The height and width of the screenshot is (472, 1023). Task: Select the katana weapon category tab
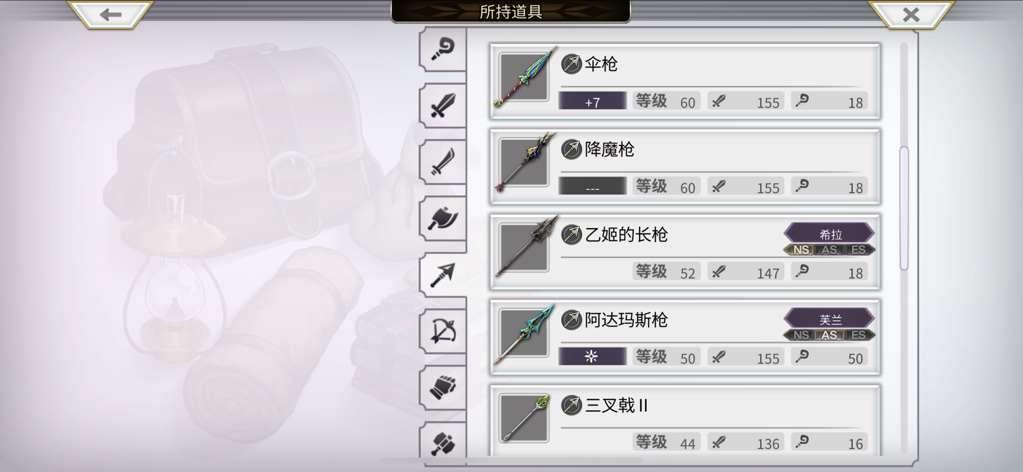click(443, 162)
